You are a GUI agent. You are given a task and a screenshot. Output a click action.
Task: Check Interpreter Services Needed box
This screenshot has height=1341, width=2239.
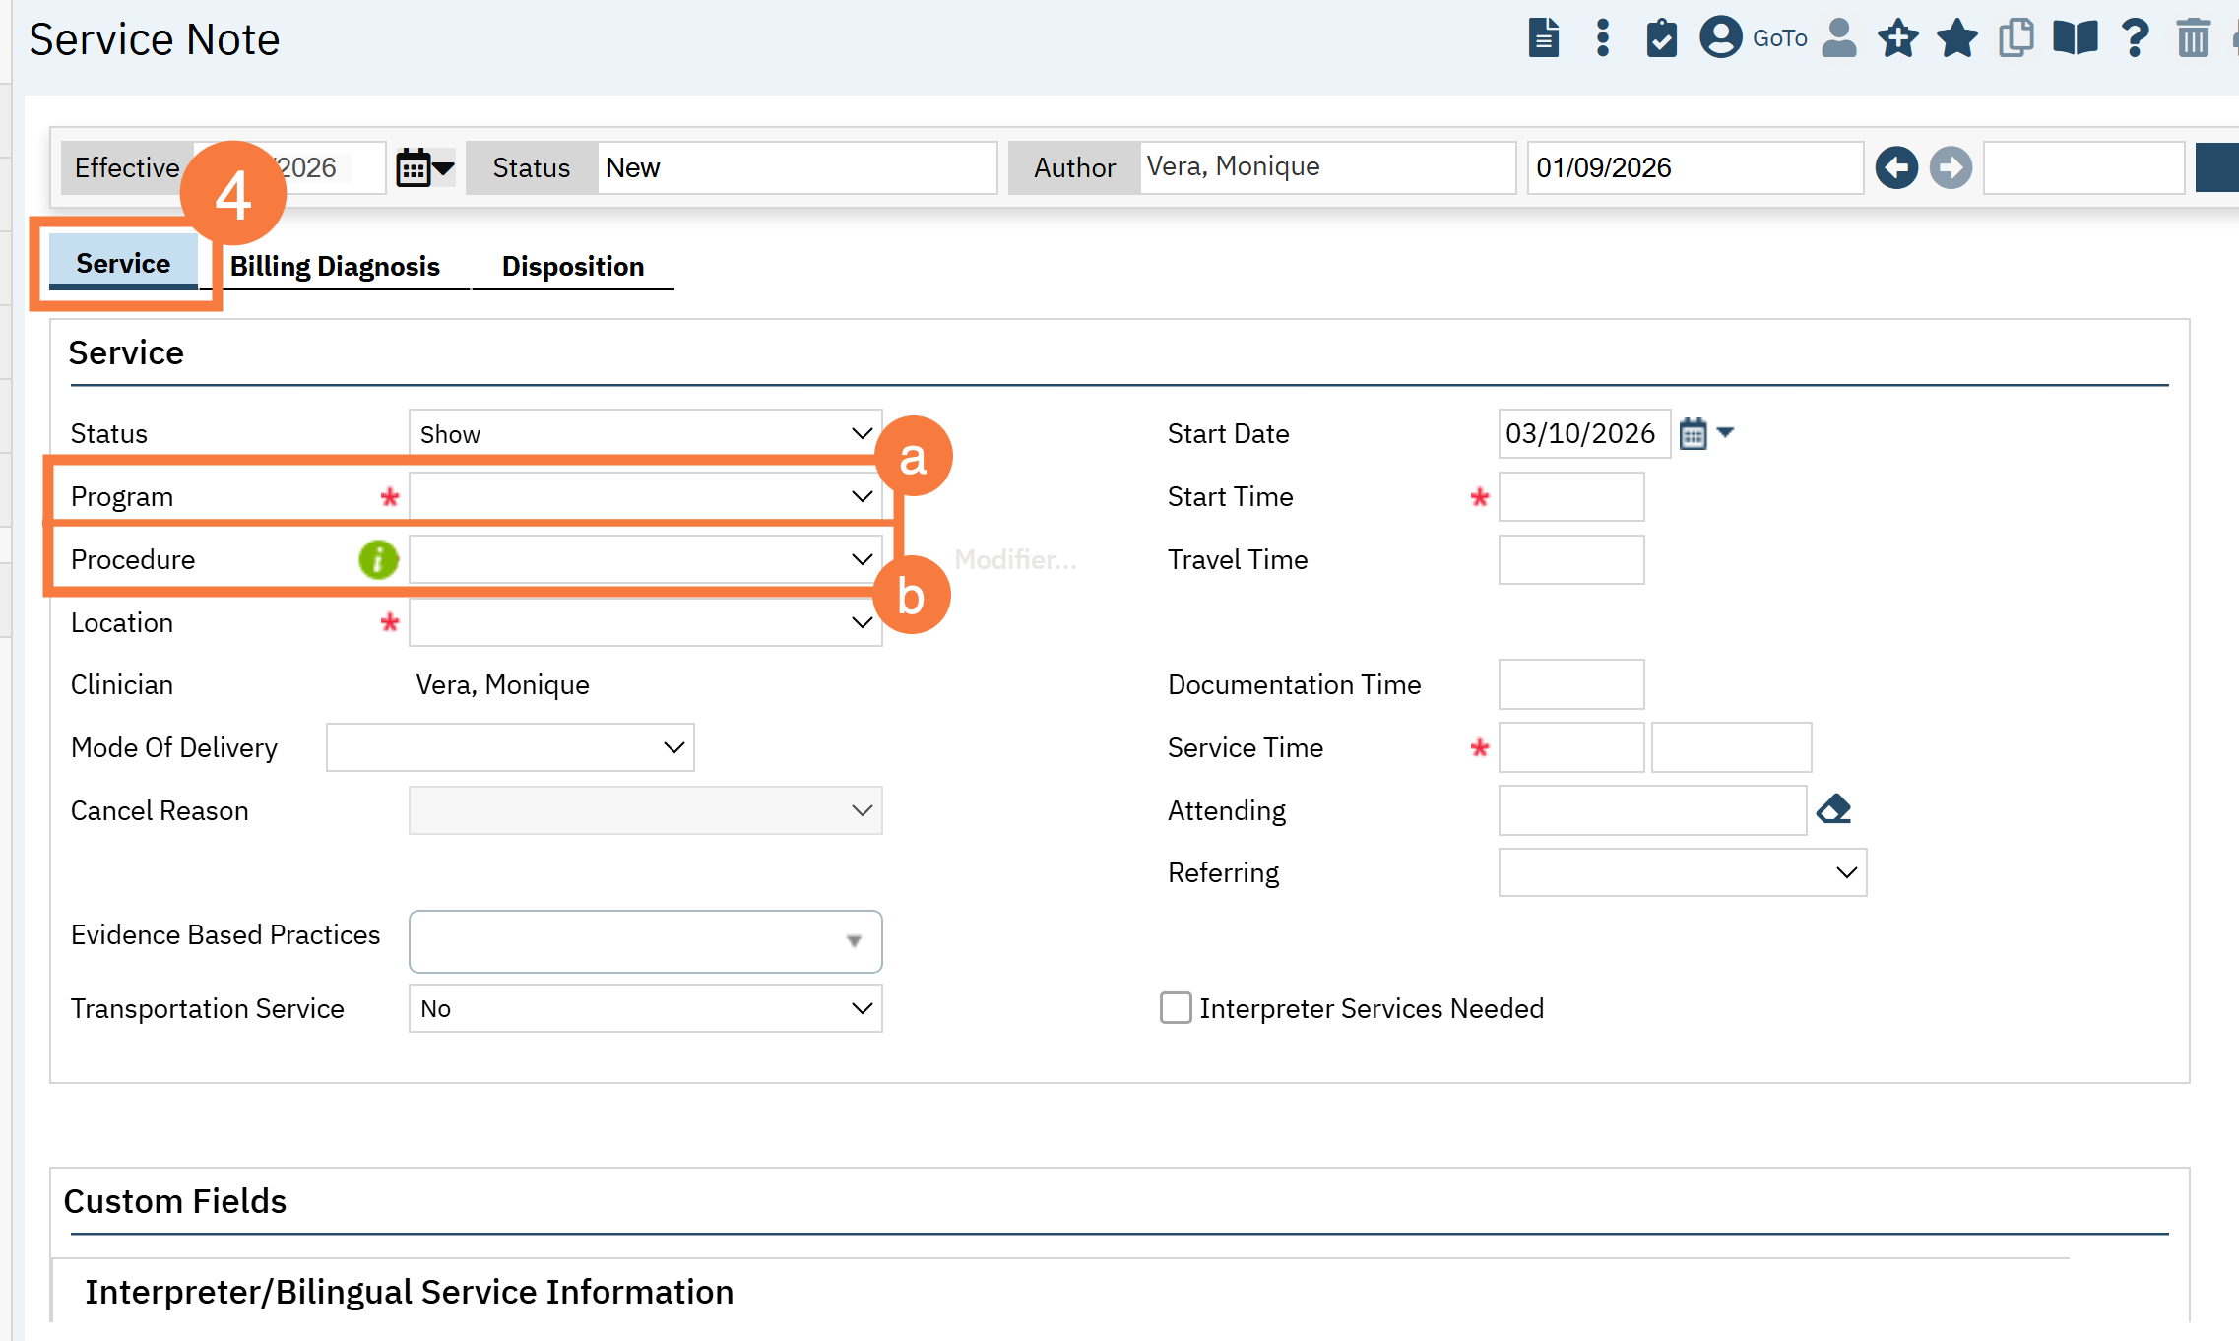click(x=1176, y=1008)
